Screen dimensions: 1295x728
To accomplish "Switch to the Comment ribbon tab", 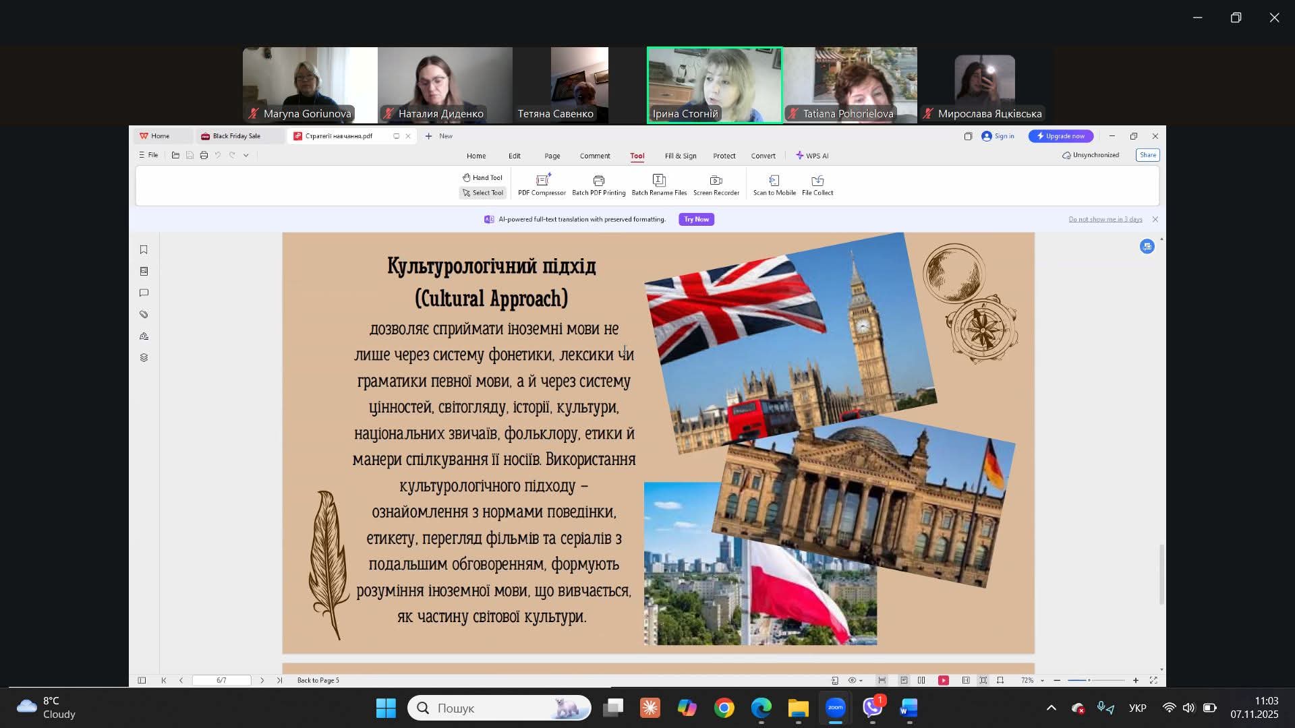I will [x=594, y=156].
